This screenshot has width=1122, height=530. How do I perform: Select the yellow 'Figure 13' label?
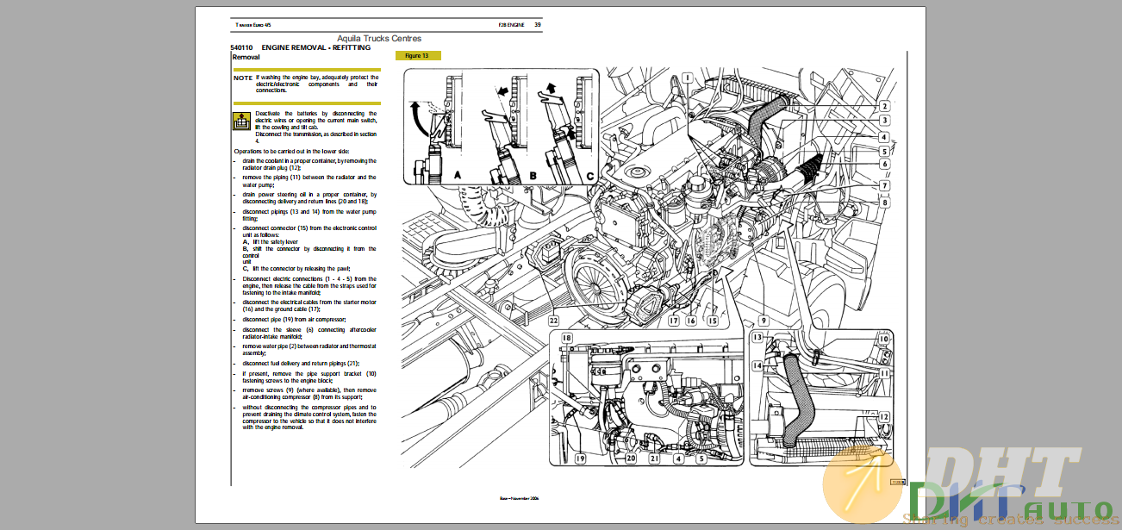[x=417, y=56]
